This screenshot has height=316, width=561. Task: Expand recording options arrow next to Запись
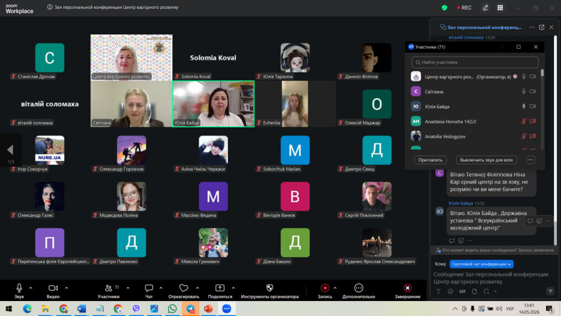tap(335, 288)
